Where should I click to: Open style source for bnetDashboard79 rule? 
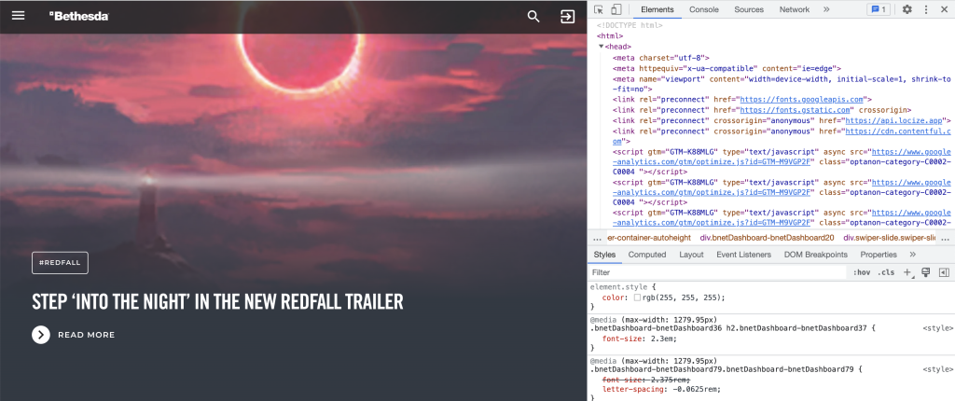[x=938, y=369]
